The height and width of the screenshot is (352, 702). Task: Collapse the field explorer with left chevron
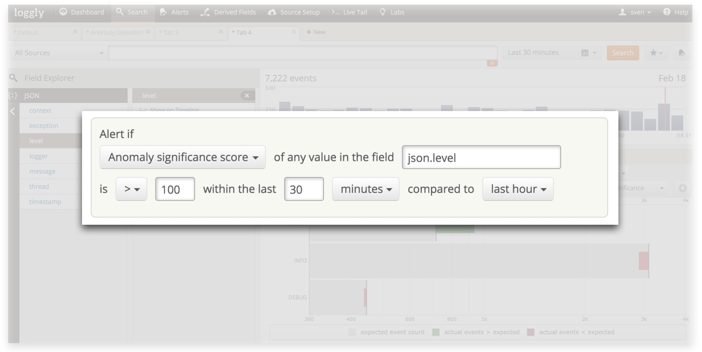click(x=13, y=111)
